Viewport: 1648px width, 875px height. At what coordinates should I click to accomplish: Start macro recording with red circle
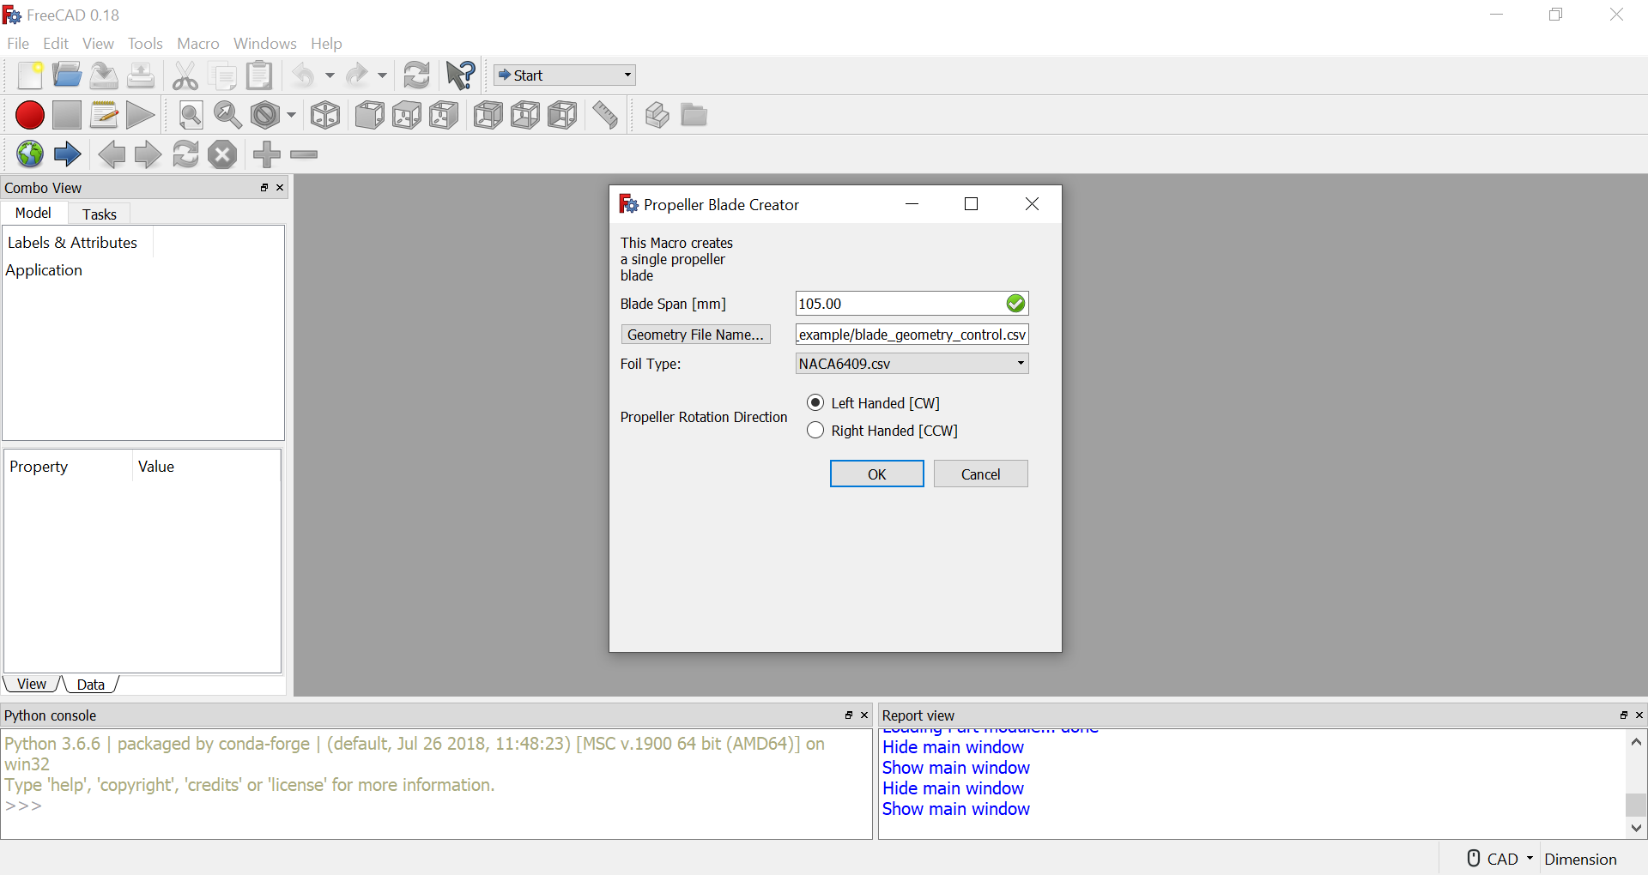pos(30,115)
